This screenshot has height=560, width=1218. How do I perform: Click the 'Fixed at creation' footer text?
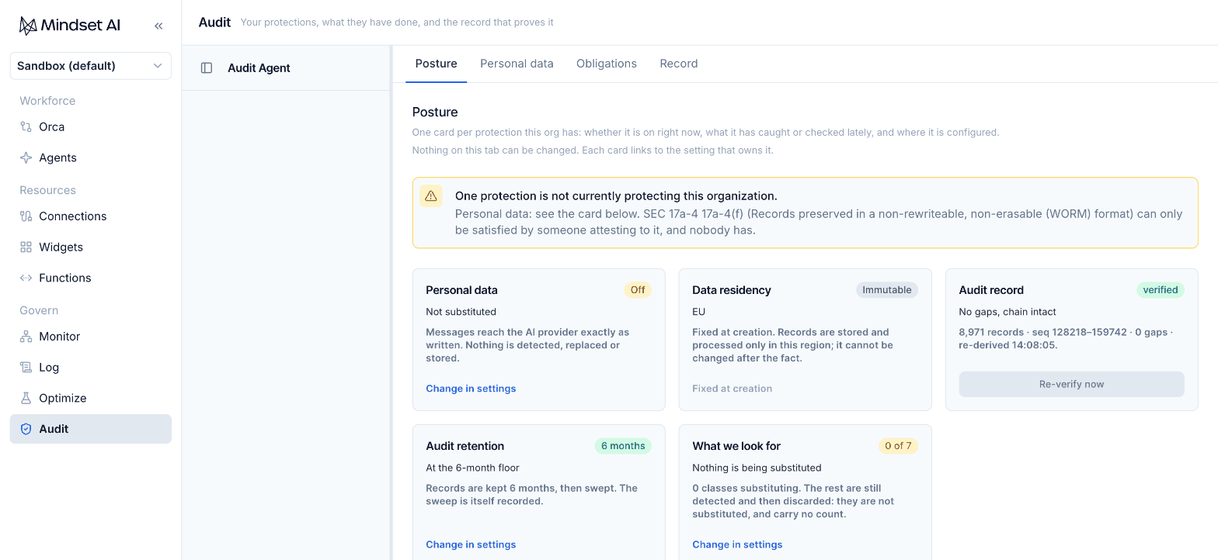point(732,389)
